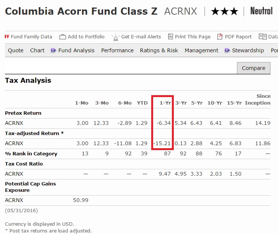Click the PDF Report icon
The height and width of the screenshot is (240, 278).
(x=220, y=36)
